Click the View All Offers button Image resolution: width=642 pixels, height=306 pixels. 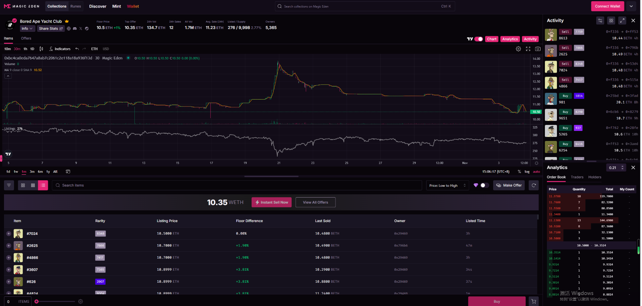tap(315, 202)
